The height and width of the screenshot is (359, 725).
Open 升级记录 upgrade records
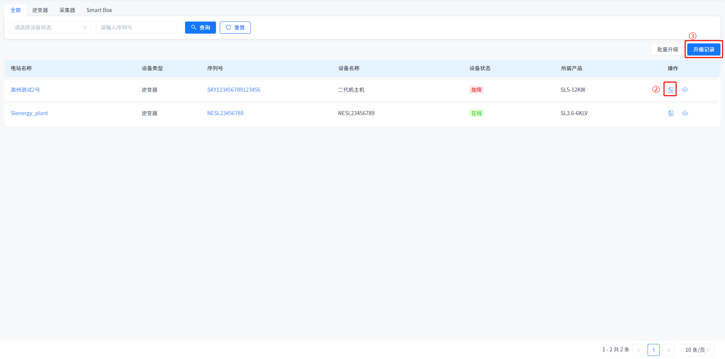tap(703, 49)
